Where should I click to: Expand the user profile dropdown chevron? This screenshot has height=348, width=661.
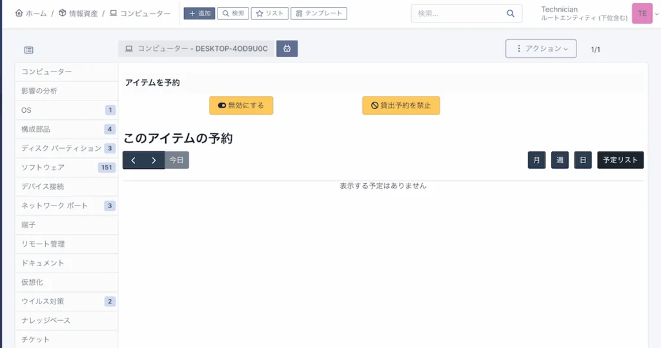[x=656, y=14]
